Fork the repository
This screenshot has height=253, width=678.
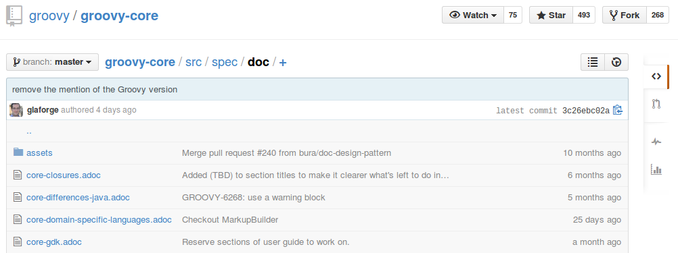click(x=625, y=15)
